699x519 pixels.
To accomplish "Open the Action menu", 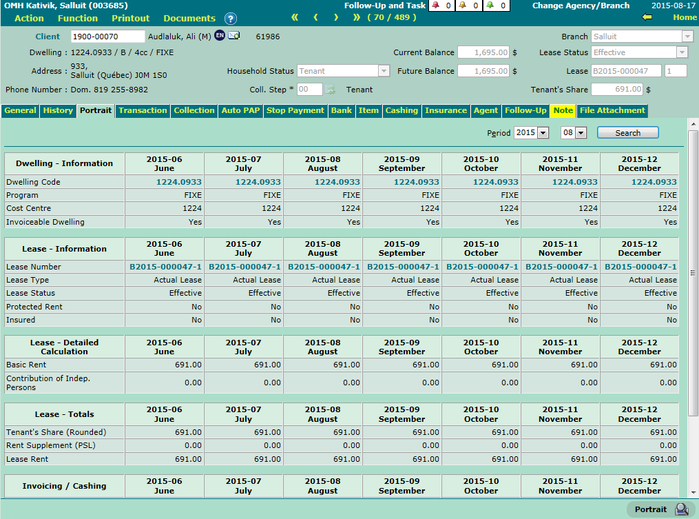I will (x=29, y=18).
